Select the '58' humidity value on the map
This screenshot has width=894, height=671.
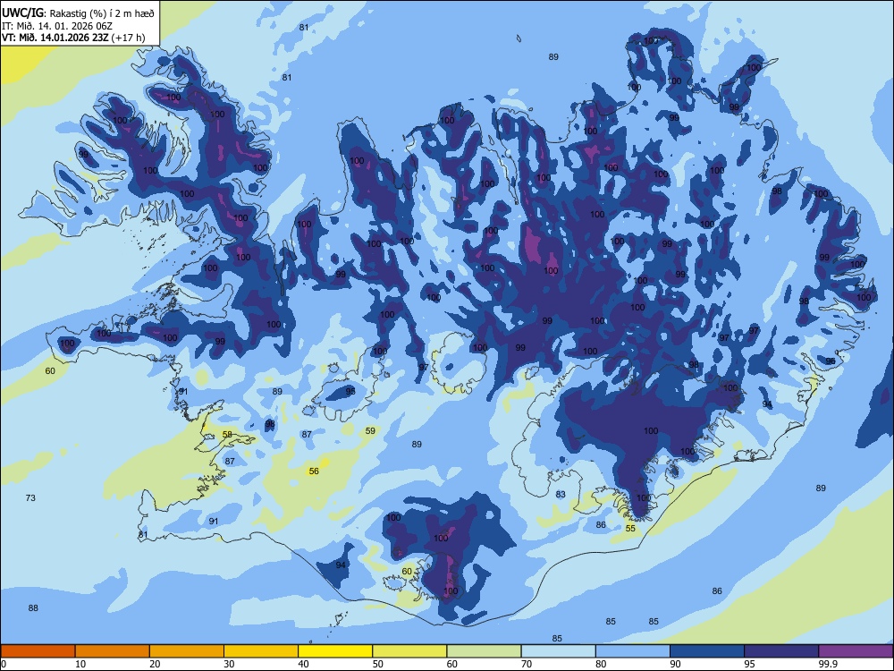click(x=227, y=435)
